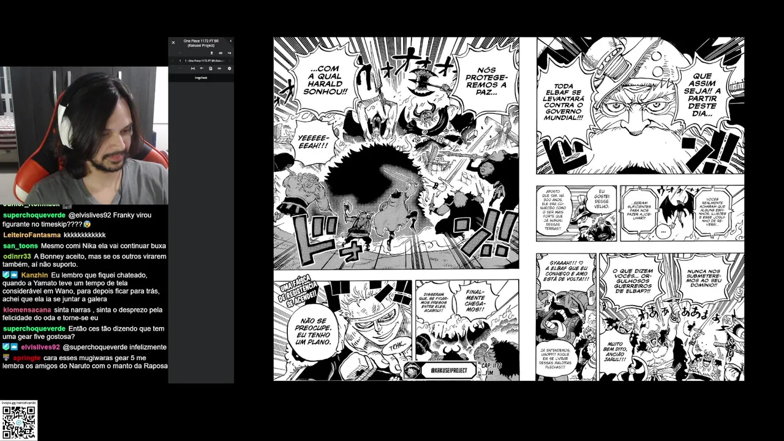The image size is (784, 441).
Task: Click username 'kiomensacana' in chat
Action: coord(27,310)
